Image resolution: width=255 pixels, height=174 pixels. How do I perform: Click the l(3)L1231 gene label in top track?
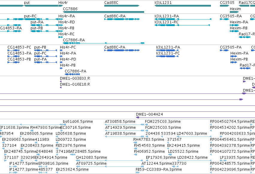(163, 3)
